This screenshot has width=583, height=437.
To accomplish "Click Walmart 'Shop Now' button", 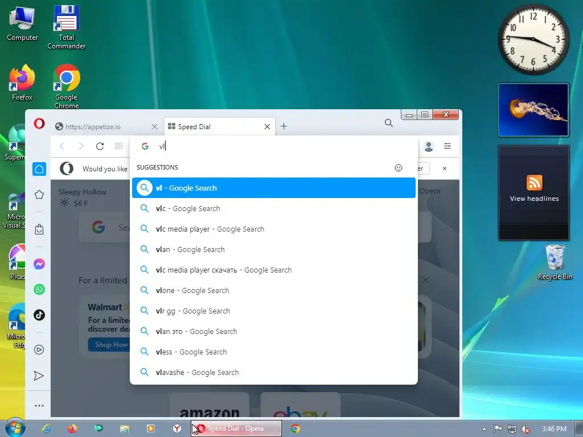I will point(108,344).
